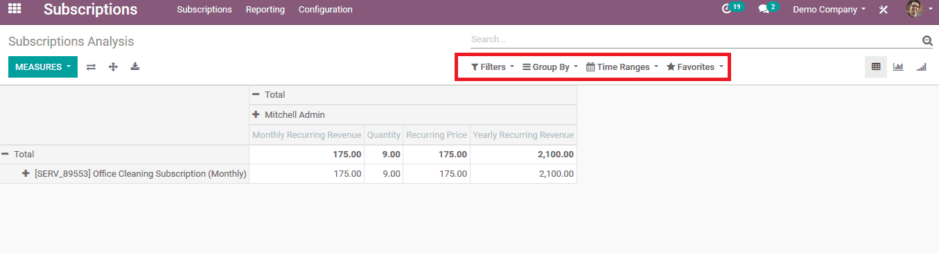The width and height of the screenshot is (939, 253).
Task: Expand all with the four-arrows icon
Action: coord(113,67)
